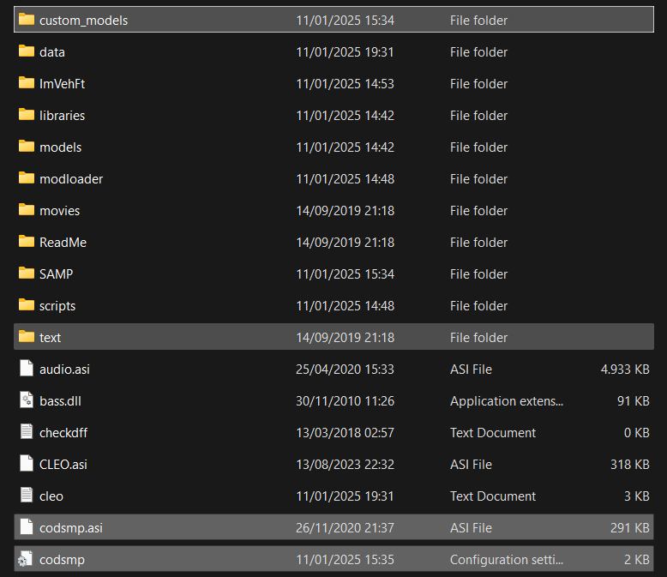Screen dimensions: 667x577
Task: Click the date 26/11/2020 21:37
Action: (x=345, y=528)
